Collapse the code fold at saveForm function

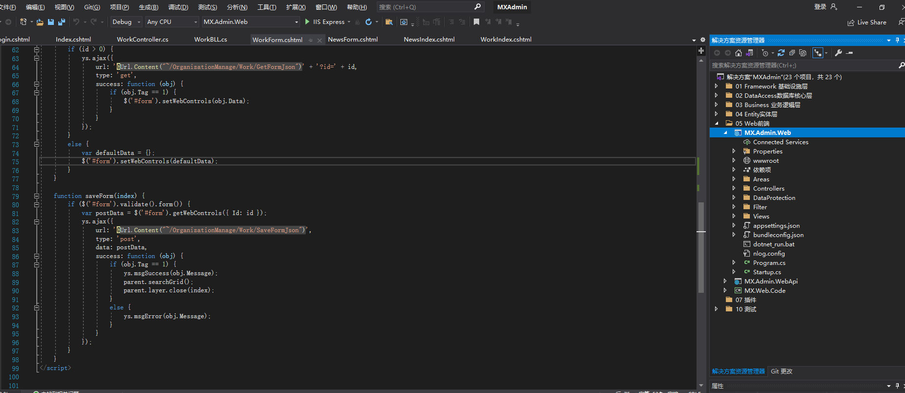pyautogui.click(x=37, y=196)
